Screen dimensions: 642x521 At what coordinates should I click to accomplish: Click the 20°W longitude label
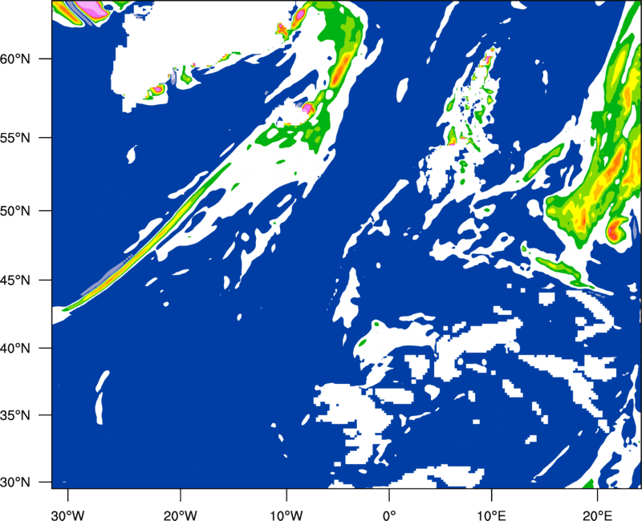[180, 515]
